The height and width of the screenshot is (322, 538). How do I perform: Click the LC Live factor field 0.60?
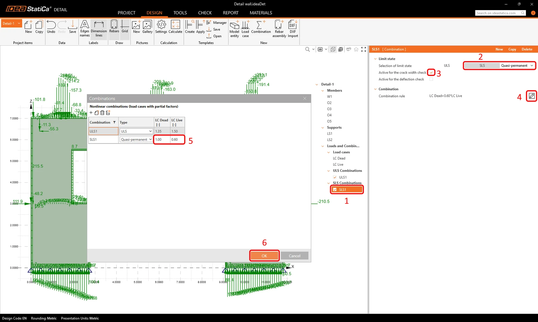click(x=177, y=139)
